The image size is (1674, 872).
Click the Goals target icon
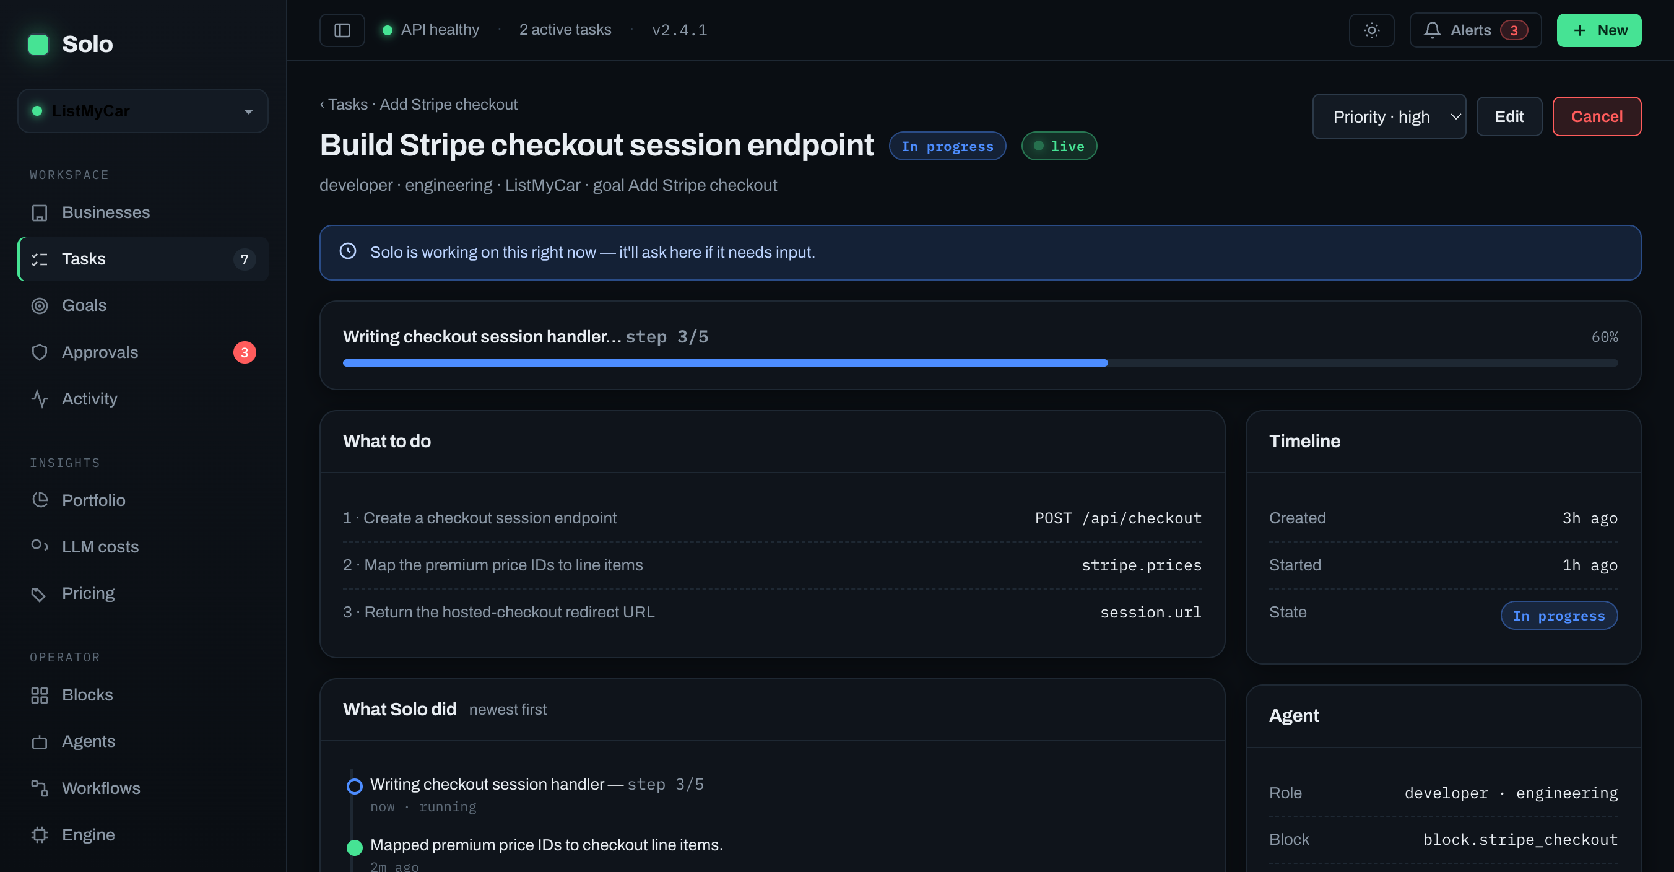40,305
